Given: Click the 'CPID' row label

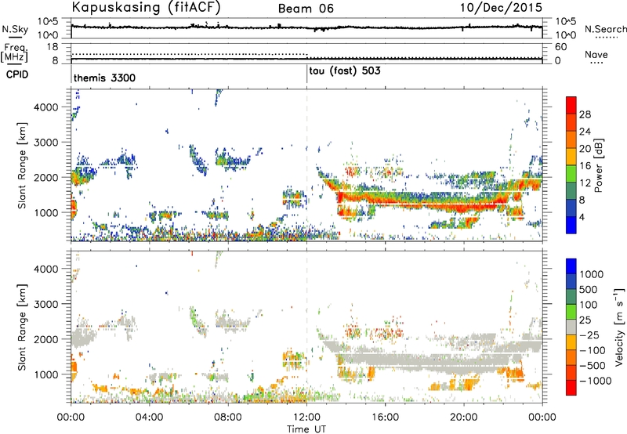Looking at the screenshot, I should pyautogui.click(x=17, y=74).
